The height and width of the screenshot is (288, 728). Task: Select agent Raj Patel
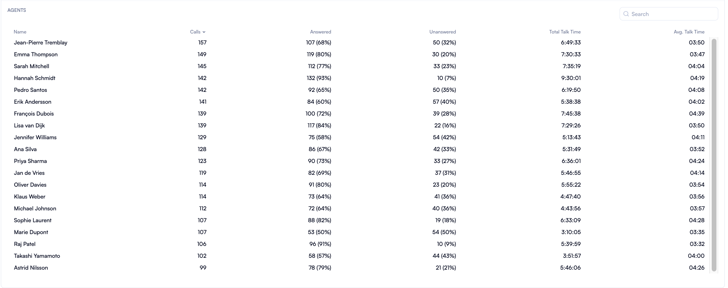click(x=25, y=244)
